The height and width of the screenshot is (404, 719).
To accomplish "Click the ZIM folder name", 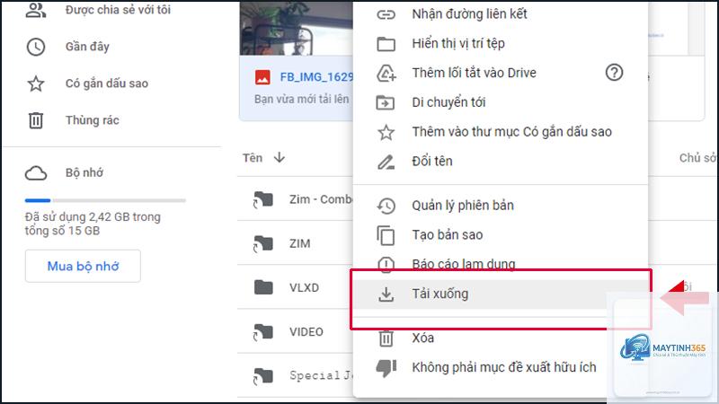I will pyautogui.click(x=299, y=243).
